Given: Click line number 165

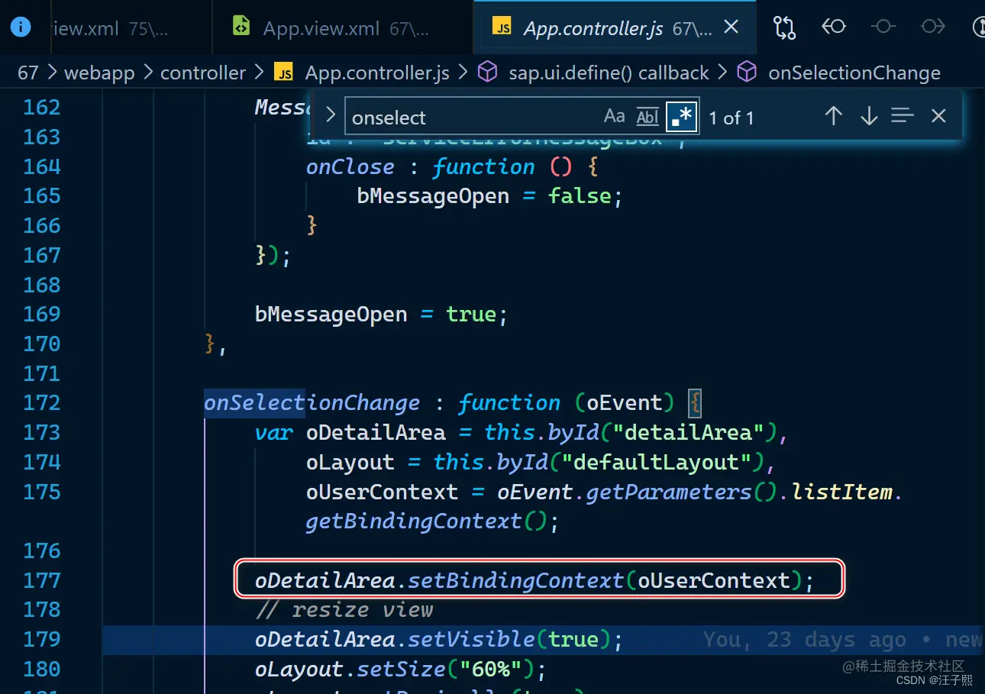Looking at the screenshot, I should pos(42,195).
